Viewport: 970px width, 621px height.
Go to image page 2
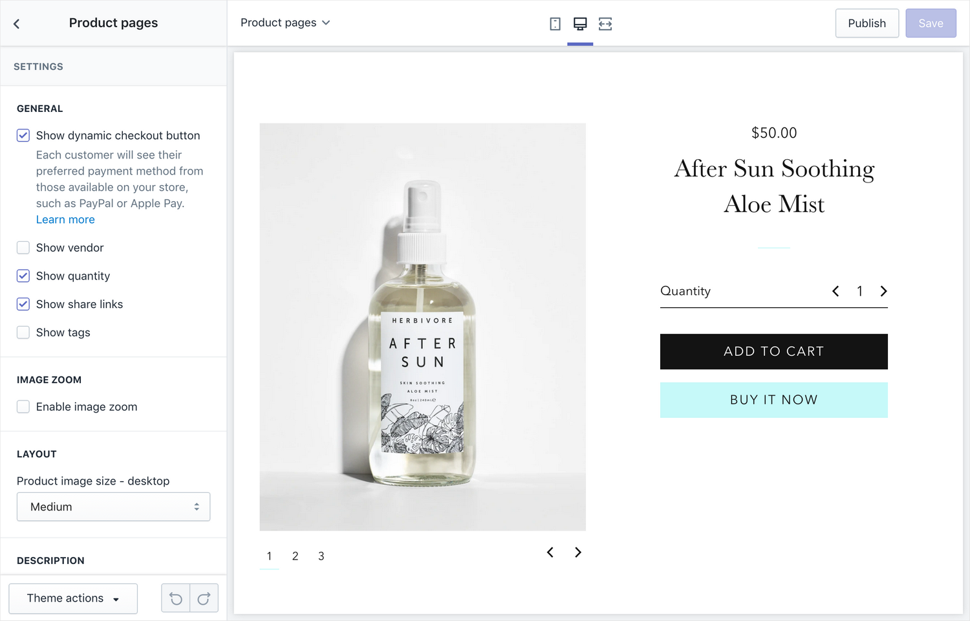[295, 556]
